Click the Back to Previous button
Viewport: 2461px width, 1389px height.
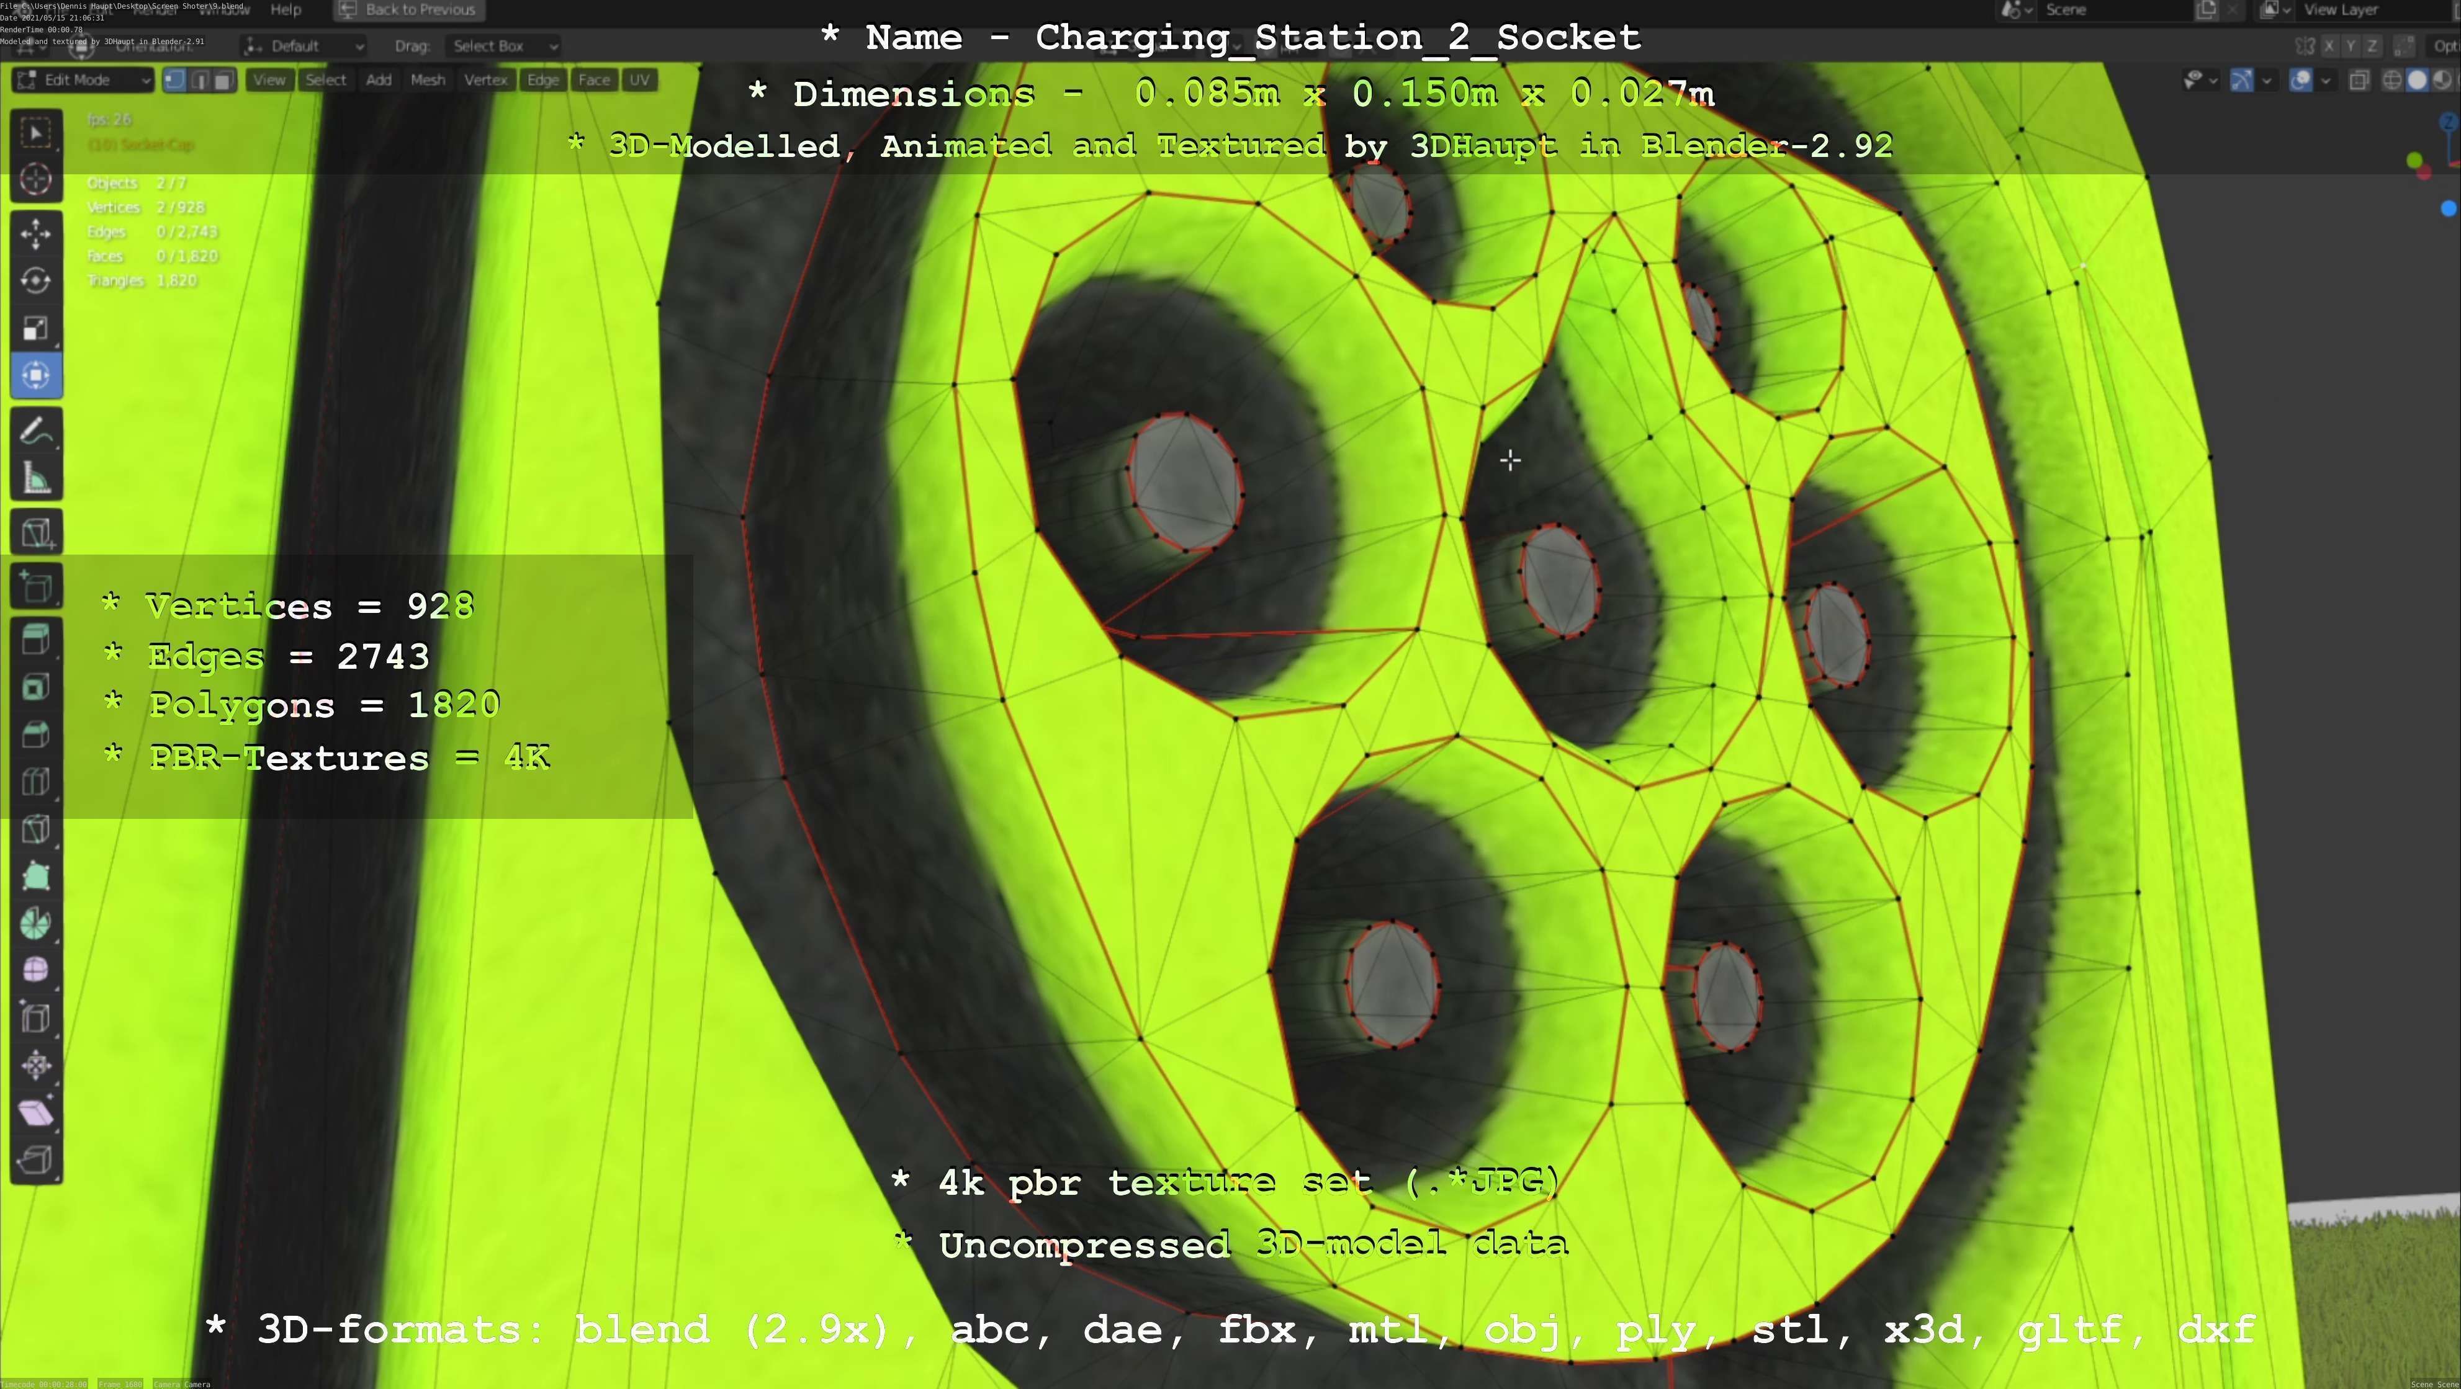tap(409, 9)
